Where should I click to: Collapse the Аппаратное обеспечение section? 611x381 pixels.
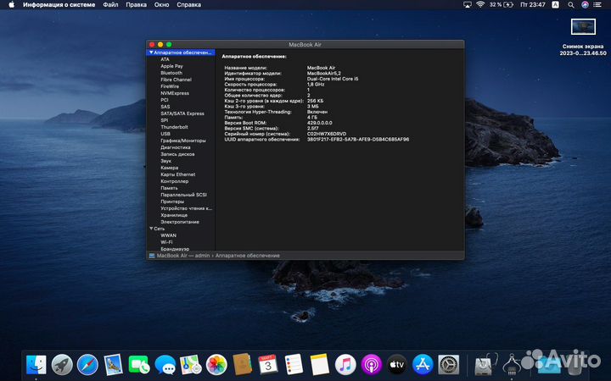[x=151, y=52]
